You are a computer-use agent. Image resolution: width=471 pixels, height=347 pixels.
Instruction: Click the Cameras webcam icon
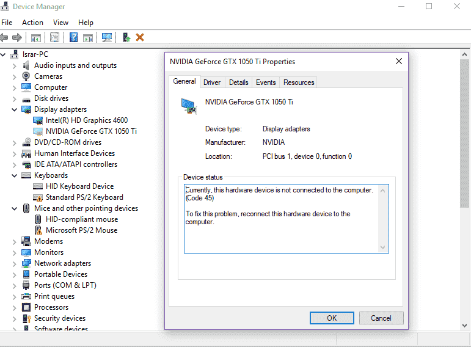click(26, 76)
